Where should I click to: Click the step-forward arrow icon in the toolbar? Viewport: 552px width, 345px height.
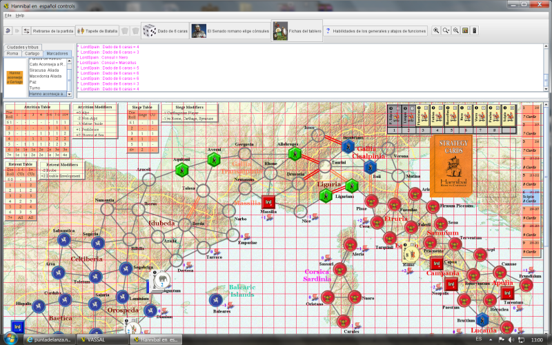point(17,31)
